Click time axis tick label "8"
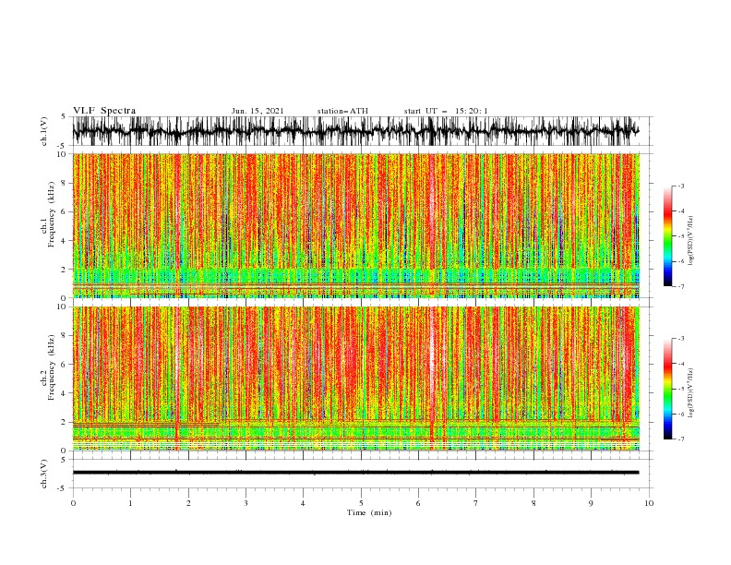The image size is (731, 565). 533,503
